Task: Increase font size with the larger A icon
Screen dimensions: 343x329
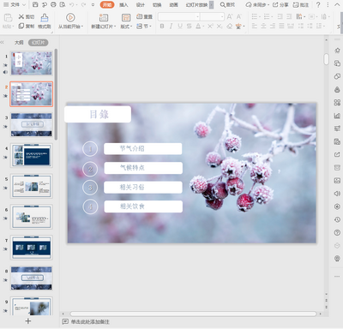Action: pos(230,17)
